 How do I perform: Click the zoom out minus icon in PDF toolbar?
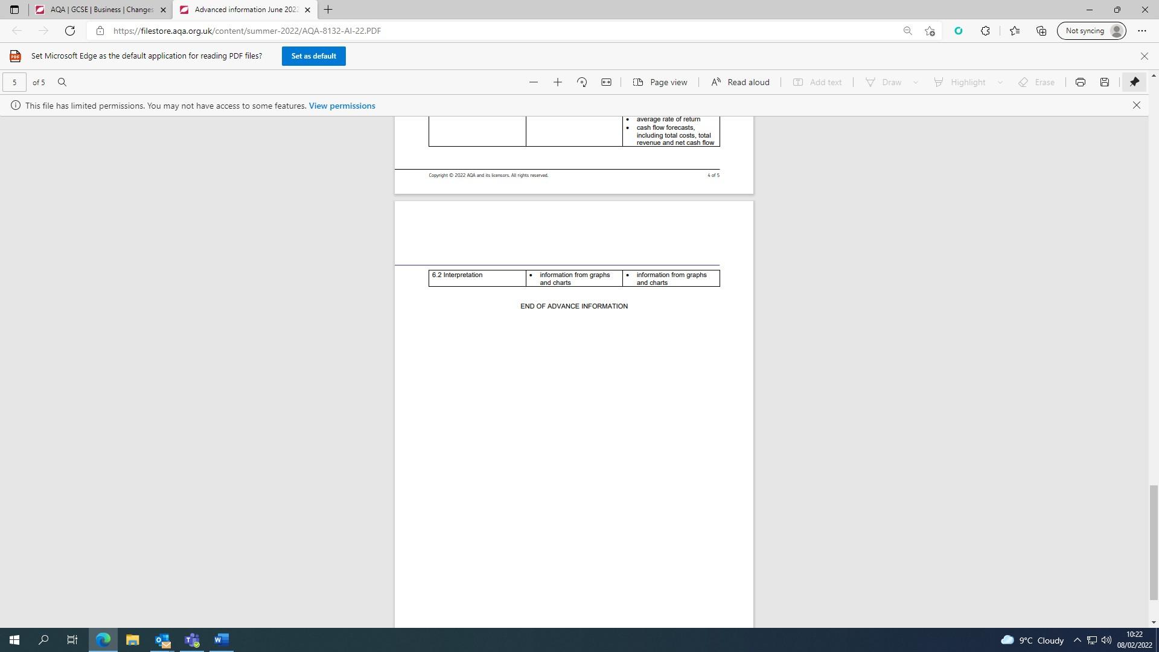(533, 82)
